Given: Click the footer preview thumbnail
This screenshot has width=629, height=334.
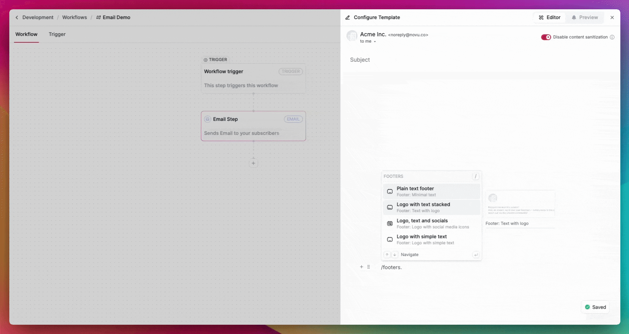Looking at the screenshot, I should pyautogui.click(x=520, y=204).
